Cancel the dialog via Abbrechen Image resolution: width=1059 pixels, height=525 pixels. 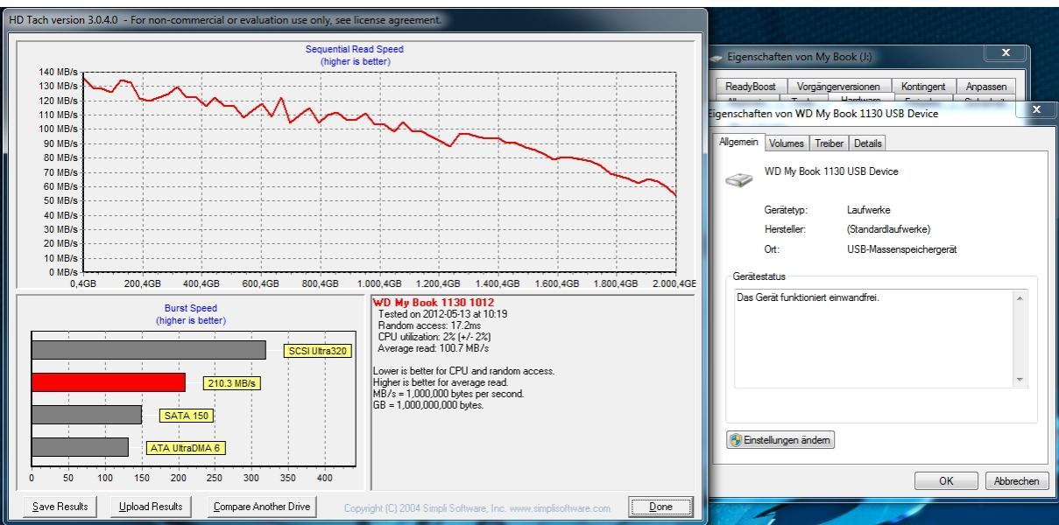pyautogui.click(x=1017, y=481)
